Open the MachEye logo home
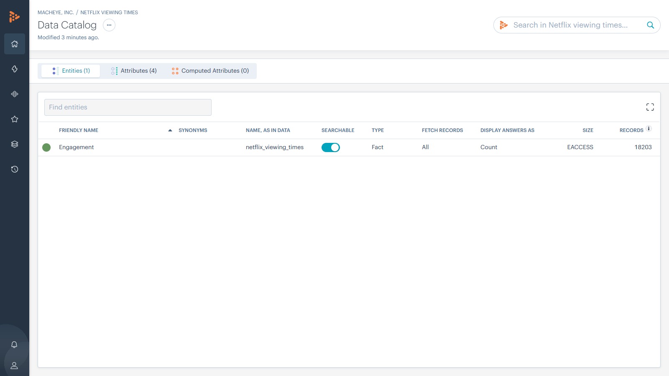669x376 pixels. [x=14, y=17]
